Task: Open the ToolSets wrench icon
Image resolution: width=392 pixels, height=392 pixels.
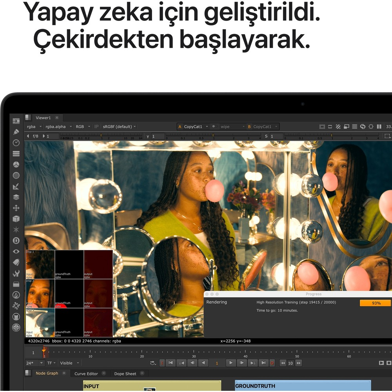Action: tap(16, 273)
